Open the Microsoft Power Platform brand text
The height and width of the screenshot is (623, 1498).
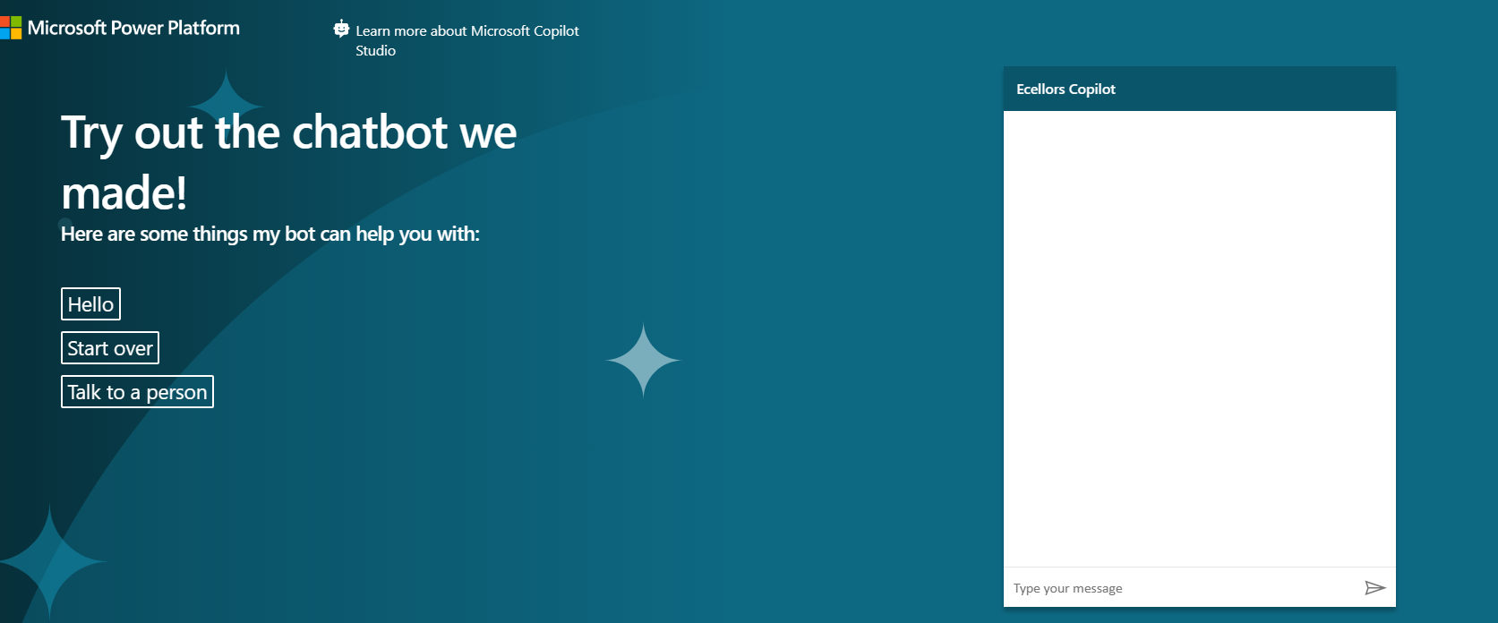pos(133,28)
